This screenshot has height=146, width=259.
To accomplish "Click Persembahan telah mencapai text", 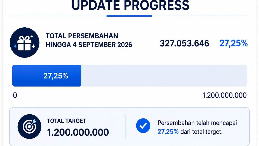I will (197, 123).
